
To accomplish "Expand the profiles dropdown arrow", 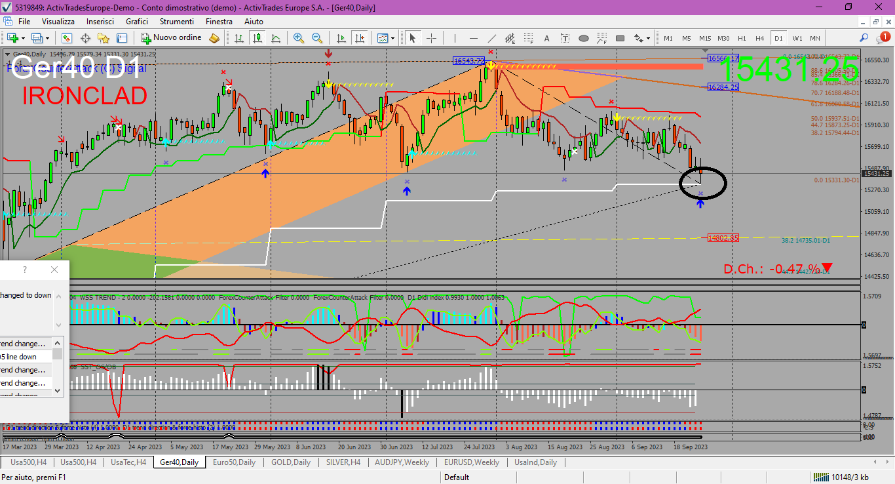I will (47, 38).
